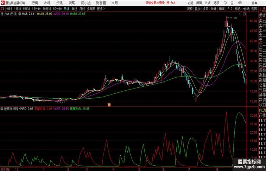Toggle the left sidebar panel icon
Image resolution: width=266 pixels, height=171 pixels.
(2, 9)
